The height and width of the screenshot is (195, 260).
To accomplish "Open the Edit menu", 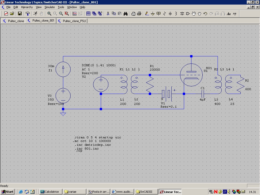I will click(16, 7).
